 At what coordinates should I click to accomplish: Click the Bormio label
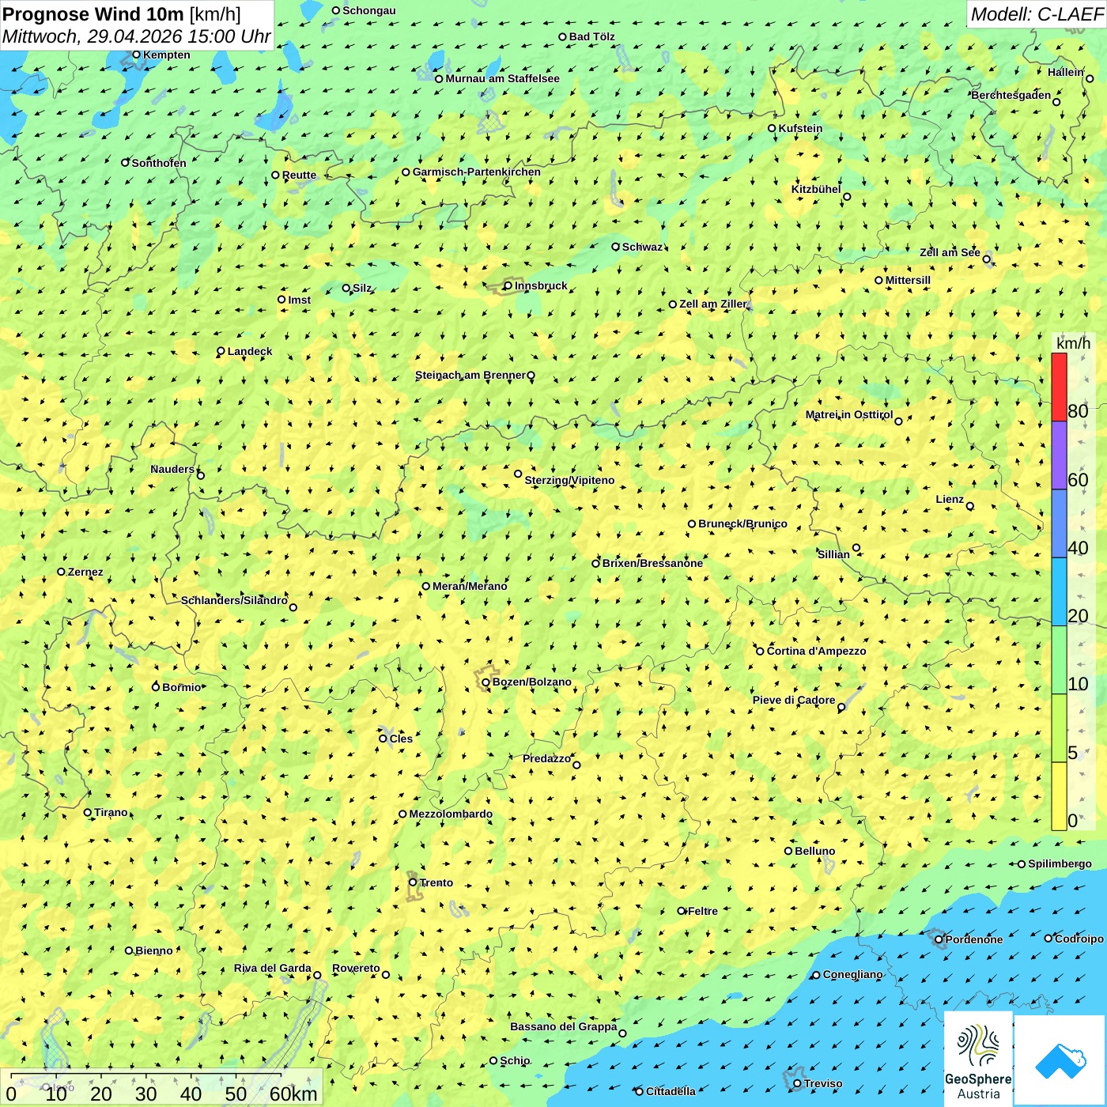[x=182, y=687]
